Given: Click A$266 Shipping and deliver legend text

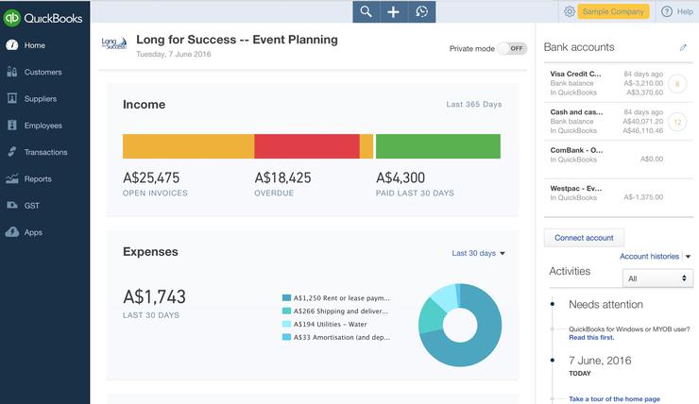Looking at the screenshot, I should click(x=341, y=311).
